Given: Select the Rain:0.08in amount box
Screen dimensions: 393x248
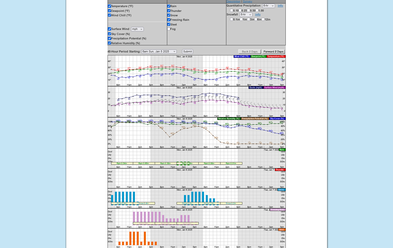Looking at the screenshot, I should coord(209,163).
